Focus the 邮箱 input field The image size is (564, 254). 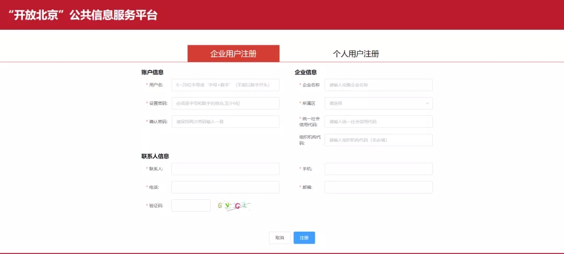379,187
